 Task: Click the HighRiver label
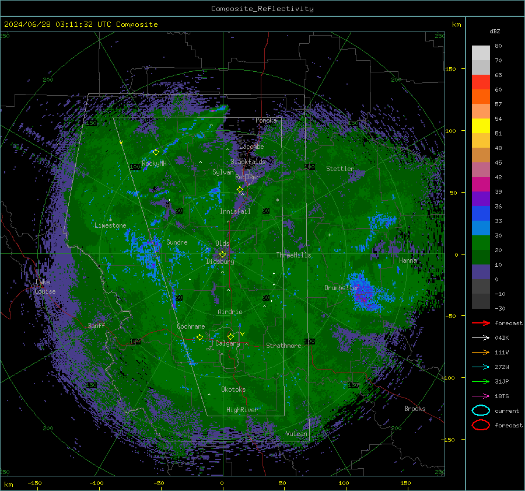(x=242, y=410)
